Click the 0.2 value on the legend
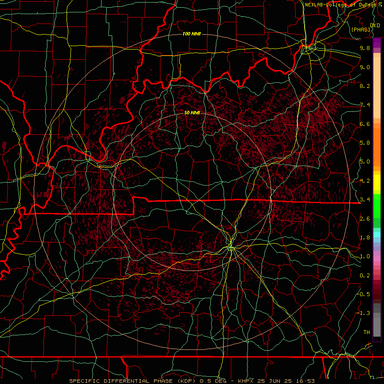384x384 pixels. coord(365,276)
